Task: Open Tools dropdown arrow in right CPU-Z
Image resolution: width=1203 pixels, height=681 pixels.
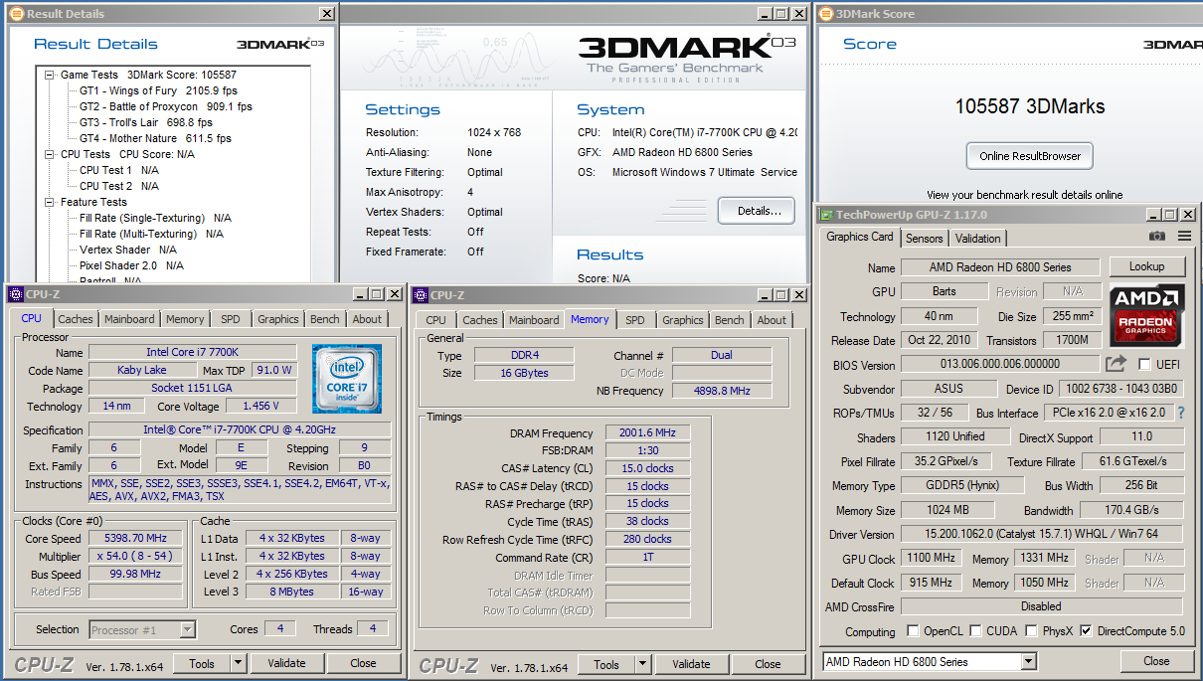Action: point(643,664)
